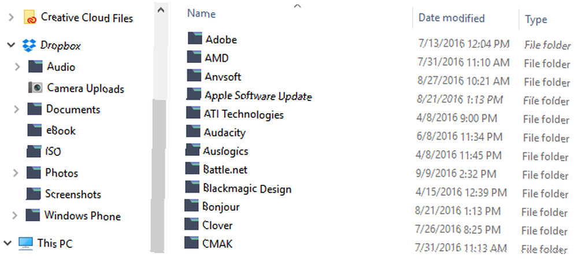Click File folder type in Adobe row
Viewport: 578px width, 261px height.
547,45
